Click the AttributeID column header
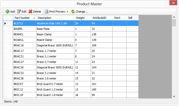The height and width of the screenshot is (106, 179). [102, 18]
